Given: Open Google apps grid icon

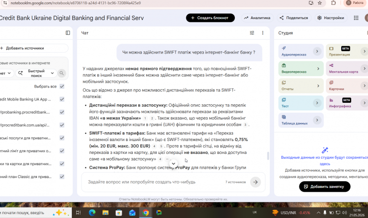Looking at the screenshot, I should click(x=356, y=18).
